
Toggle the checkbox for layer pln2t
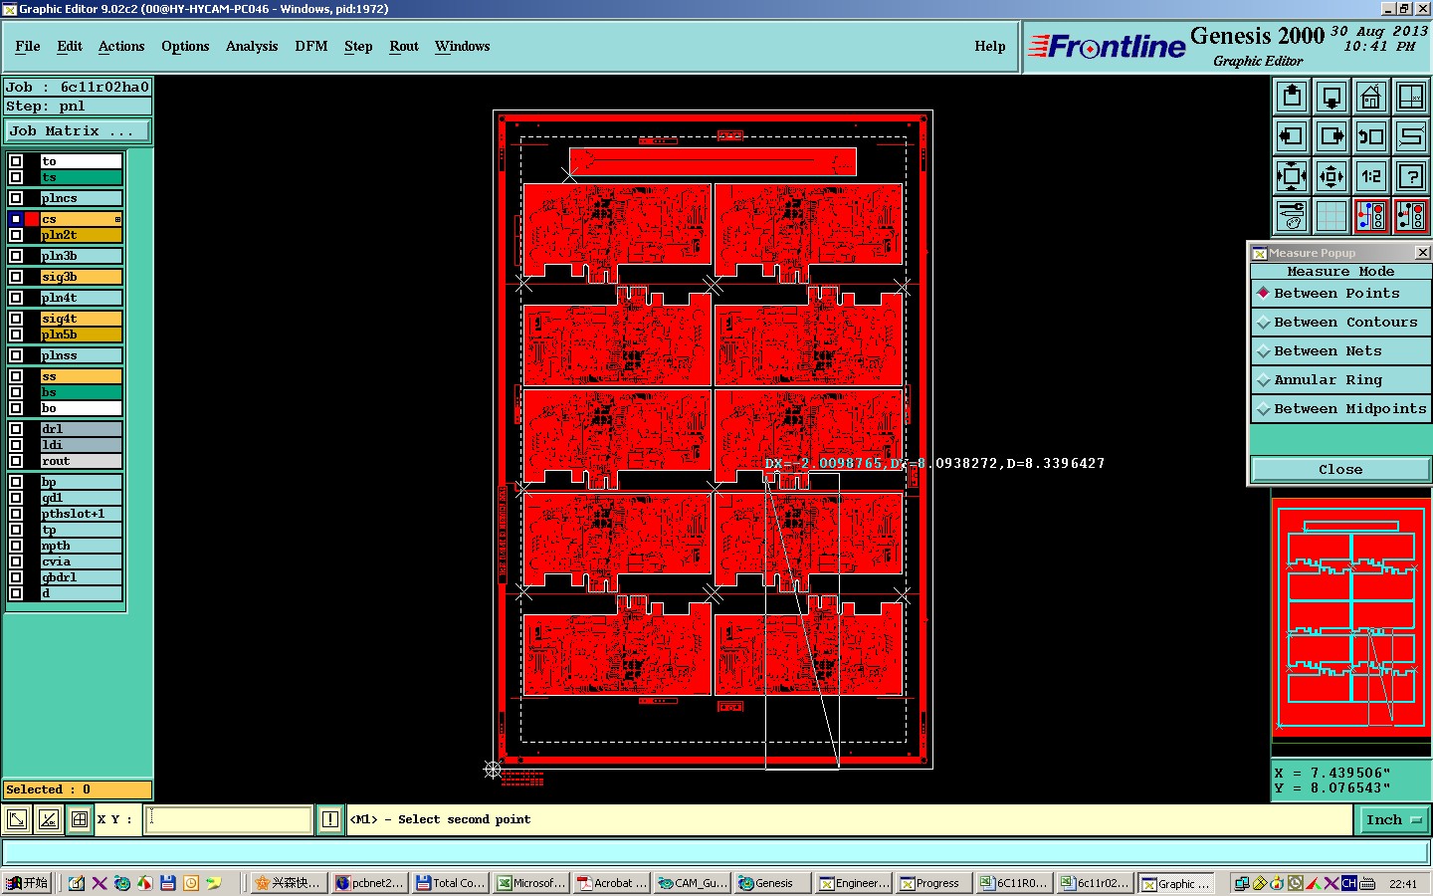[x=16, y=235]
